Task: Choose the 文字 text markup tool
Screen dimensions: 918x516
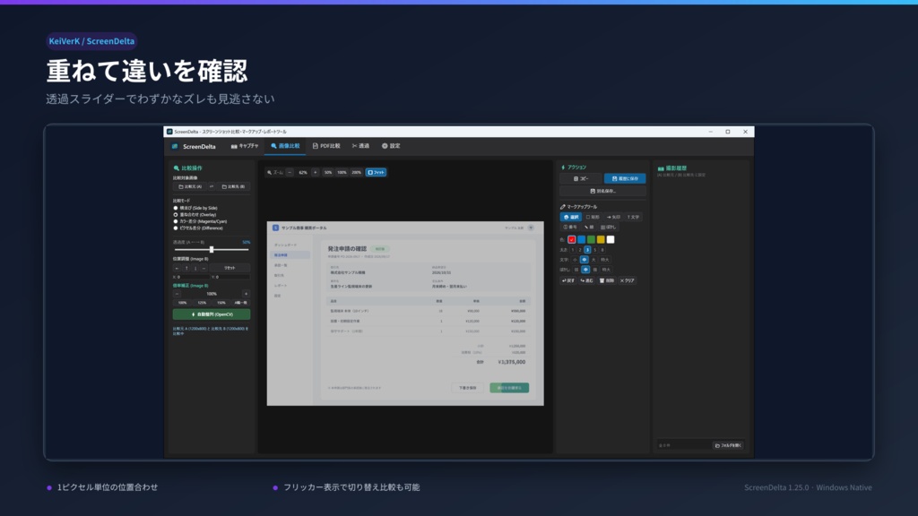Action: (633, 217)
